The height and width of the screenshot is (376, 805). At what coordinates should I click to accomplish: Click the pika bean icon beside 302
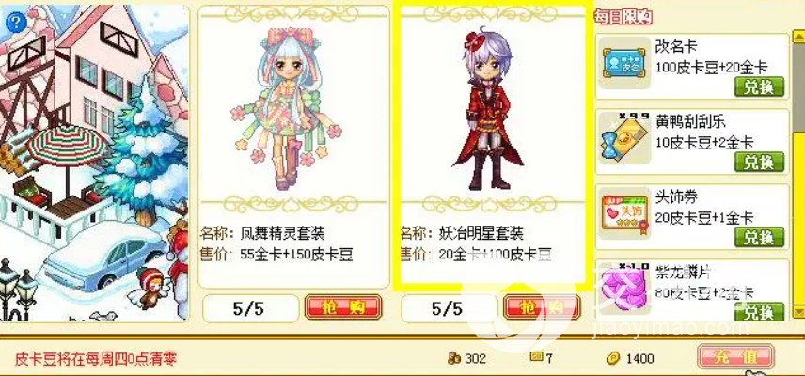tap(455, 358)
